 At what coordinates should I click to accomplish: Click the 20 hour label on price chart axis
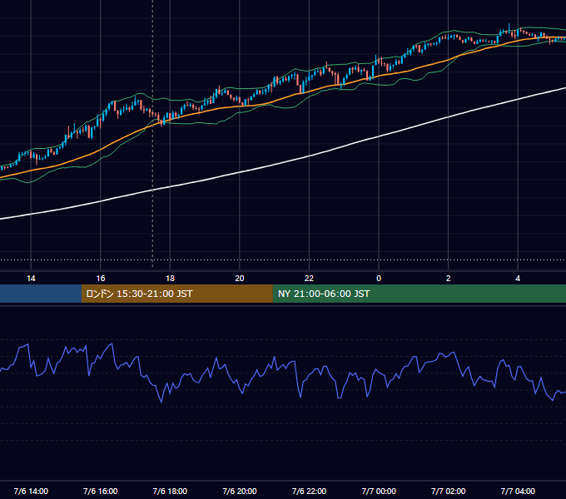pos(240,279)
